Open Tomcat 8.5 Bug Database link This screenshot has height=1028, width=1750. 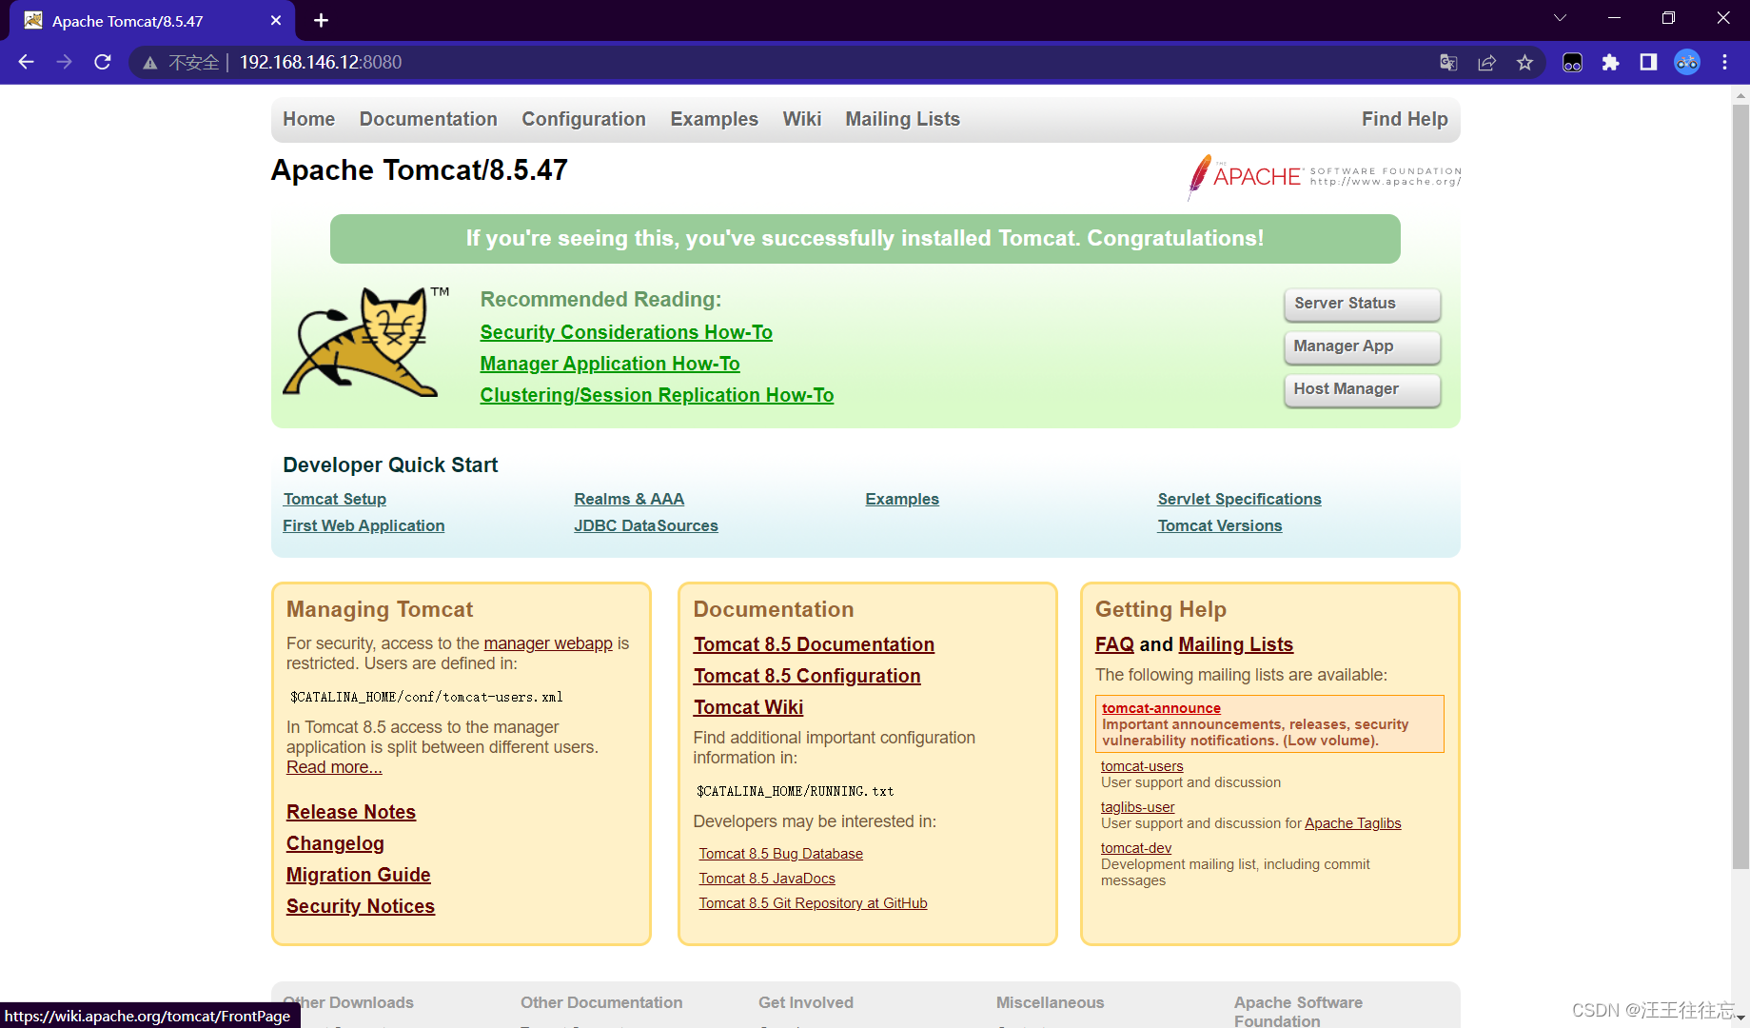pyautogui.click(x=780, y=854)
